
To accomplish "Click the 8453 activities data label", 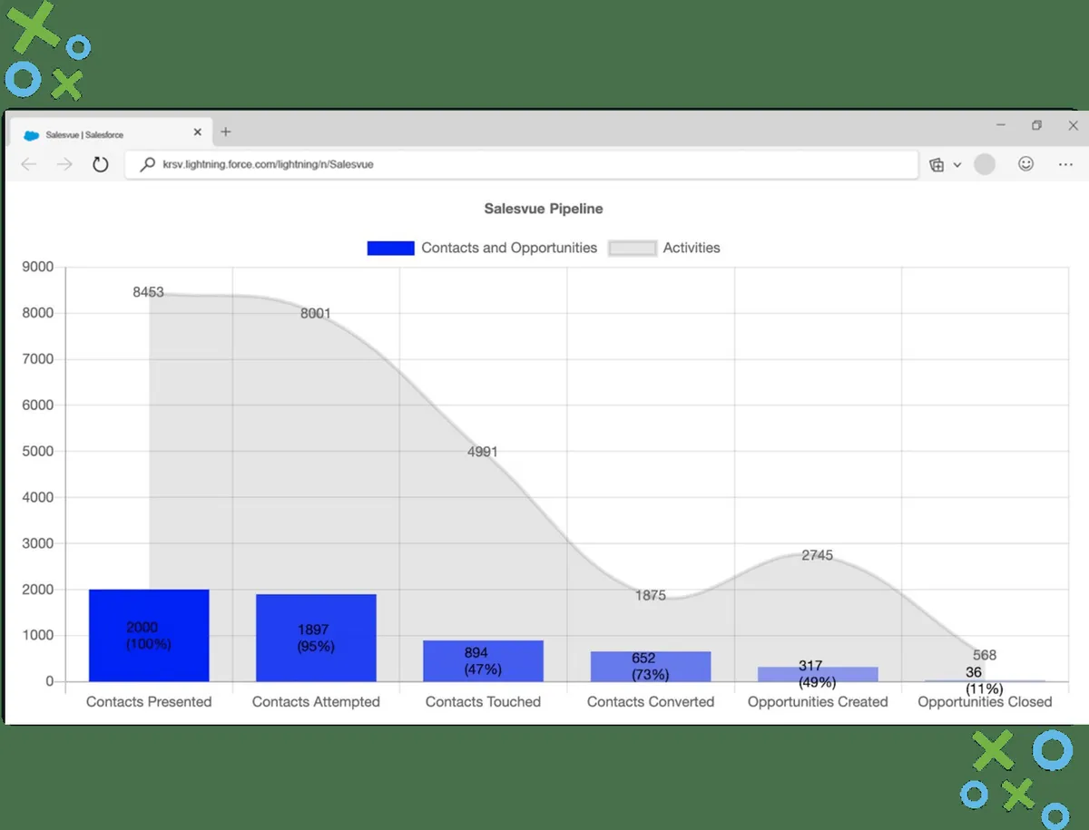I will 149,292.
